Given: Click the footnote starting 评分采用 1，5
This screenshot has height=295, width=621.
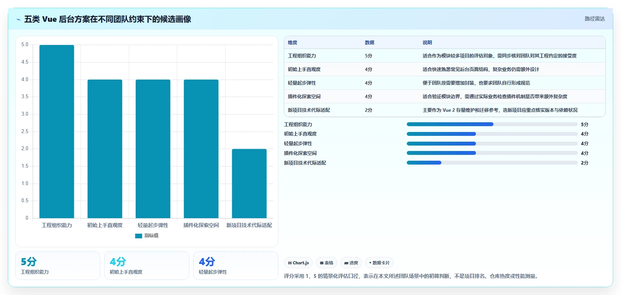Looking at the screenshot, I should (412, 276).
